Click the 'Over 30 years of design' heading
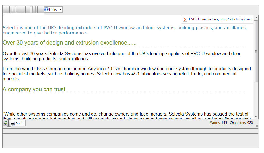The image size is (264, 153). [69, 43]
